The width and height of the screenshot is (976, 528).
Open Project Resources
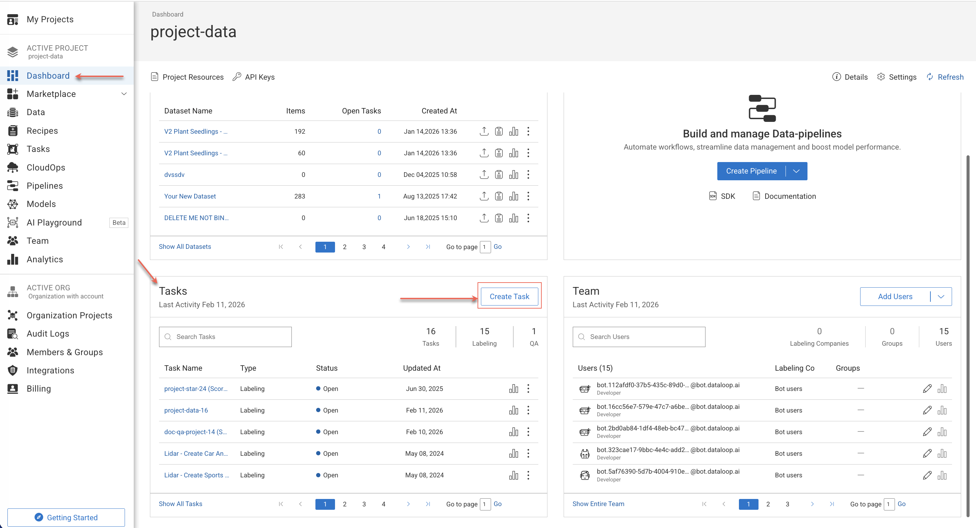point(187,77)
